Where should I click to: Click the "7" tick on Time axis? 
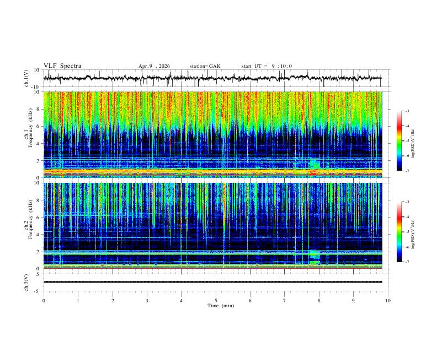point(285,301)
